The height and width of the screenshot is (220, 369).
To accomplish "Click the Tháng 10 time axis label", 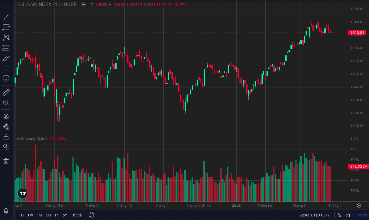I will coord(124,206).
